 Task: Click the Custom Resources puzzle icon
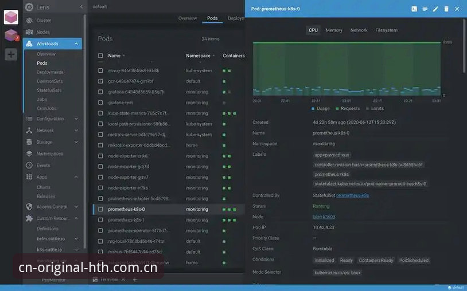[29, 218]
